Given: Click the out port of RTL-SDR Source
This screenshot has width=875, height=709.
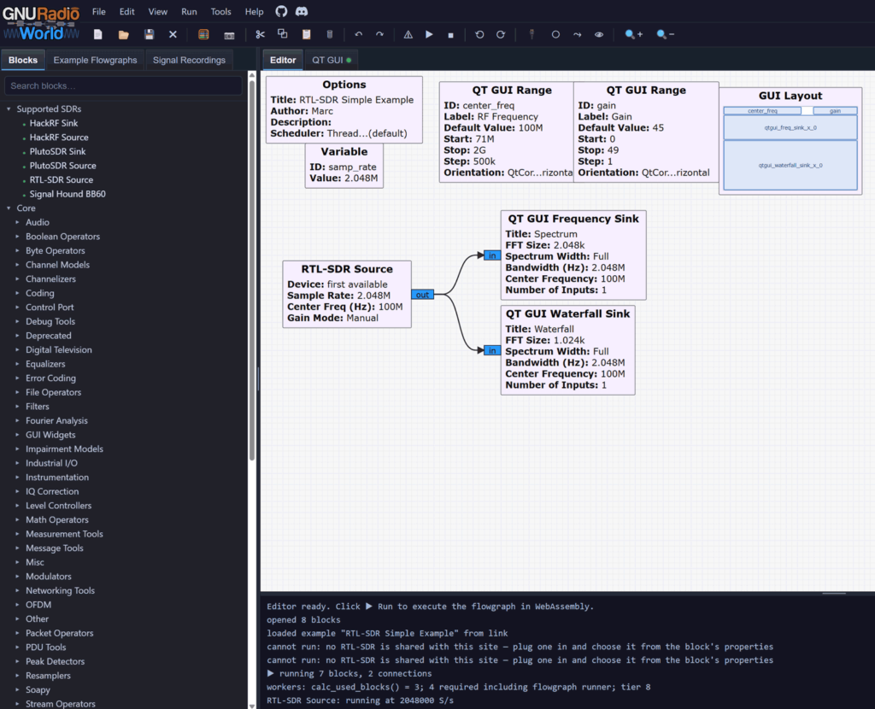Looking at the screenshot, I should (x=422, y=295).
